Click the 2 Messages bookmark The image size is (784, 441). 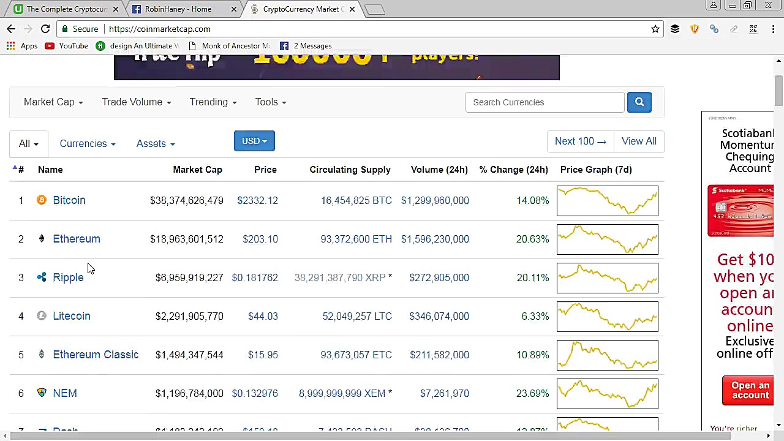(x=306, y=46)
